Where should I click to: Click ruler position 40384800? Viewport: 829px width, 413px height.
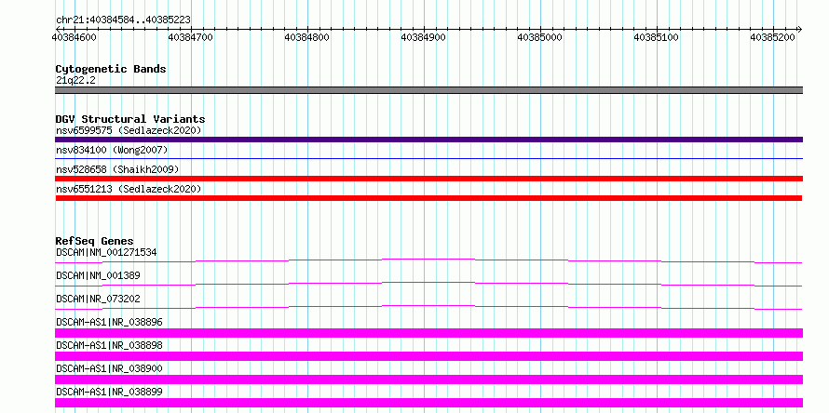pyautogui.click(x=306, y=37)
